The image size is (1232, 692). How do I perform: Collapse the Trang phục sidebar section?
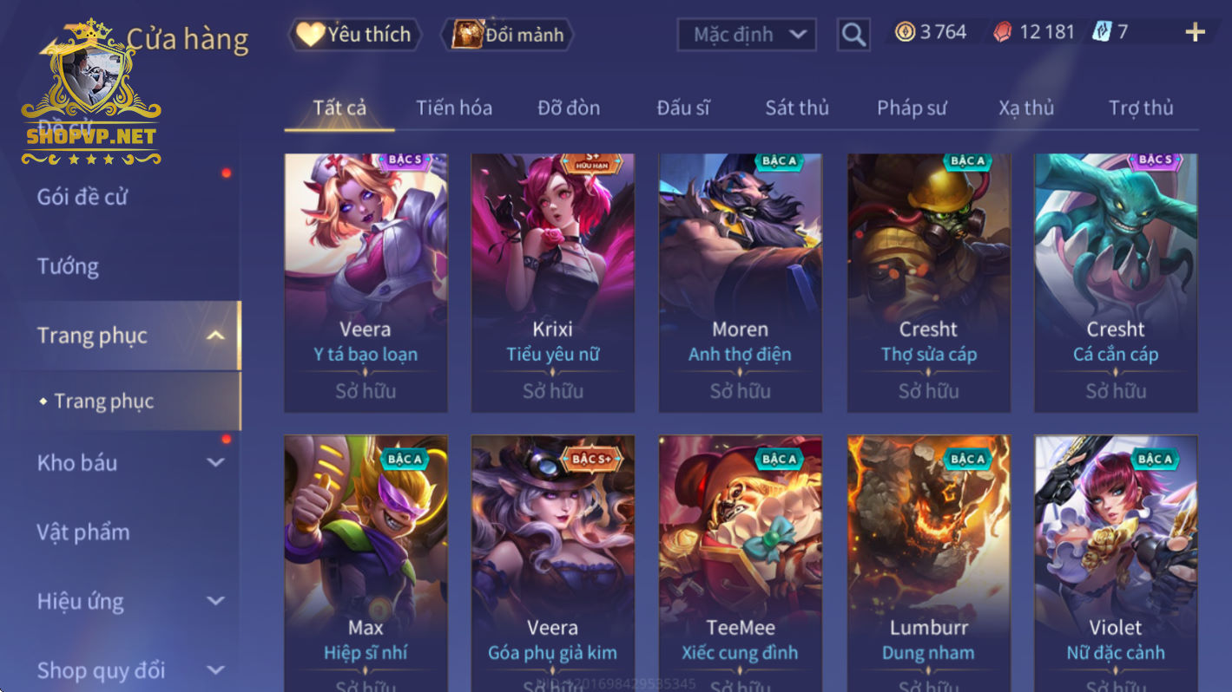point(215,336)
